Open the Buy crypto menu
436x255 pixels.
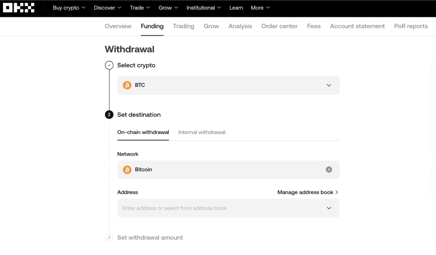(x=69, y=8)
